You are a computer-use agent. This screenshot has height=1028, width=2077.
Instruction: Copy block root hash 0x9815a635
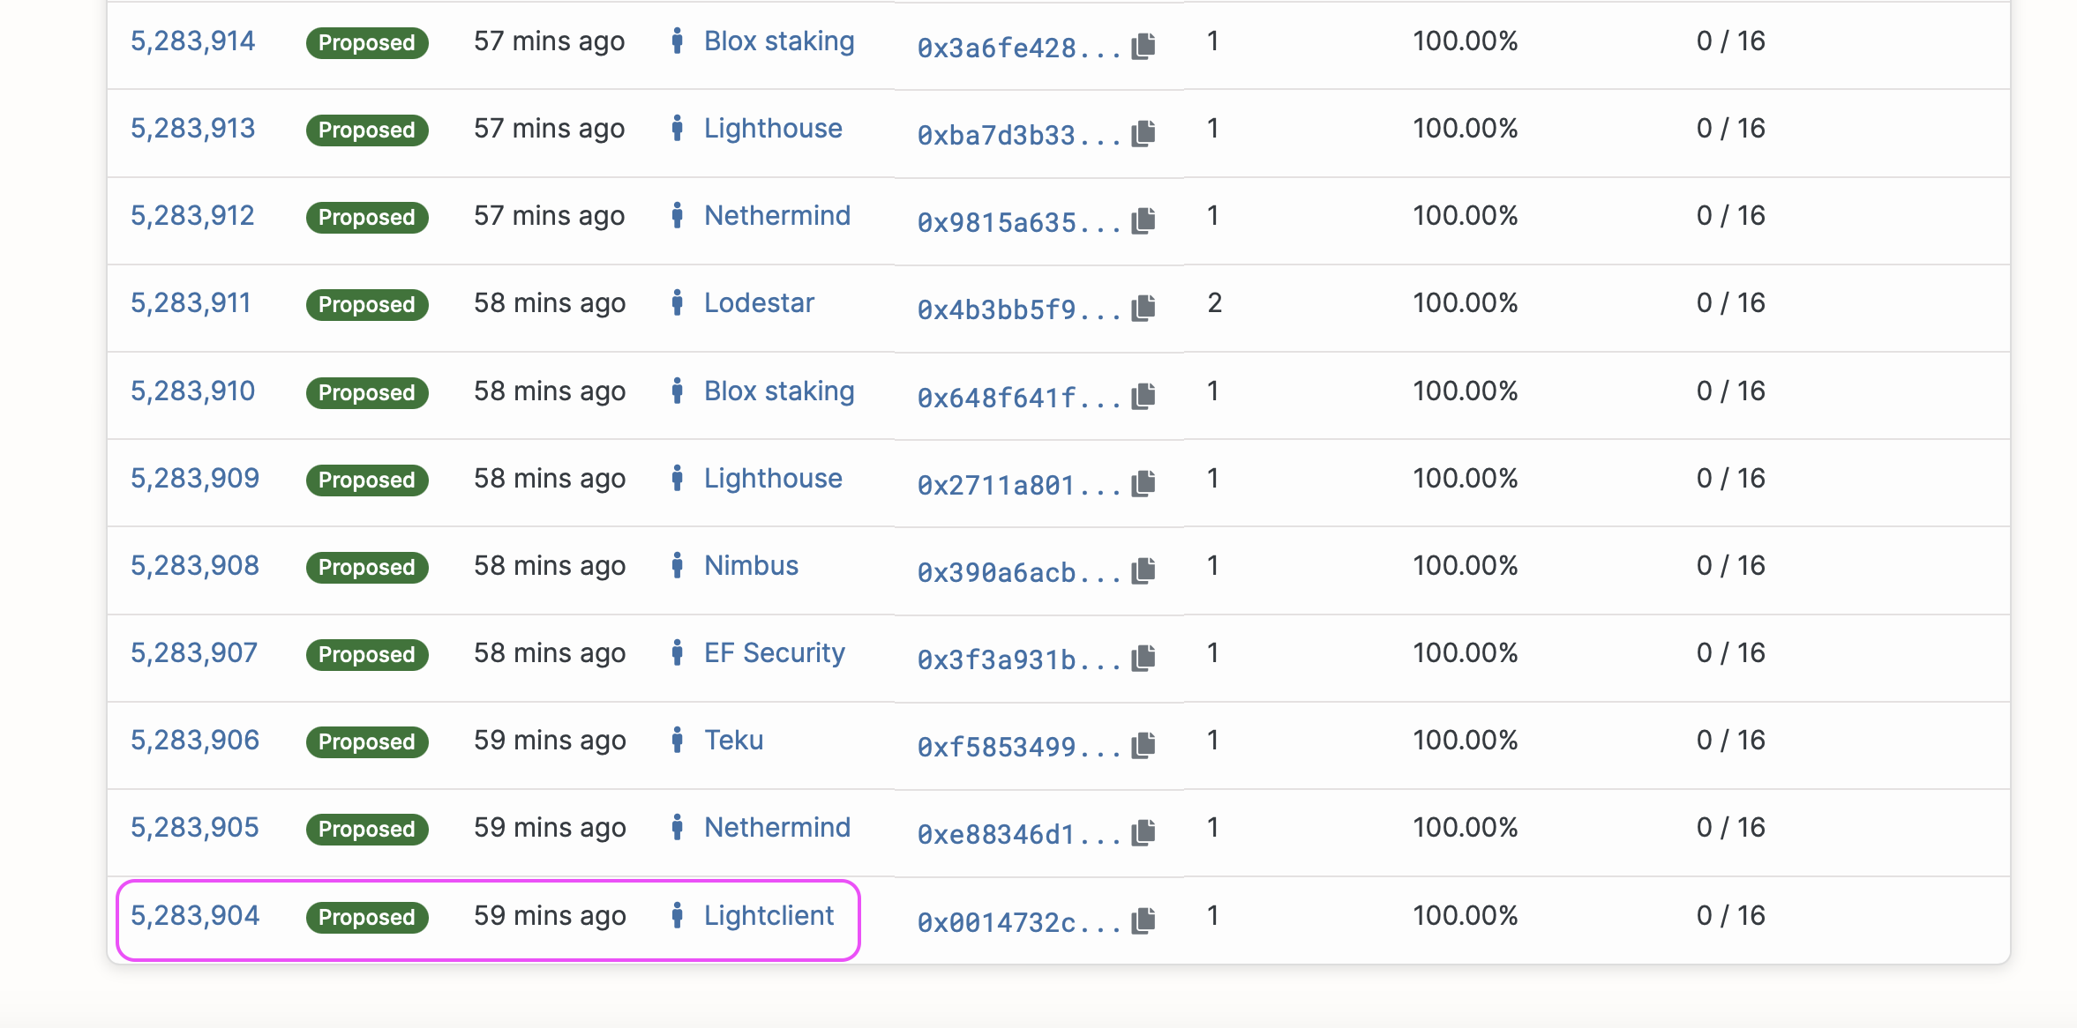pos(1143,220)
